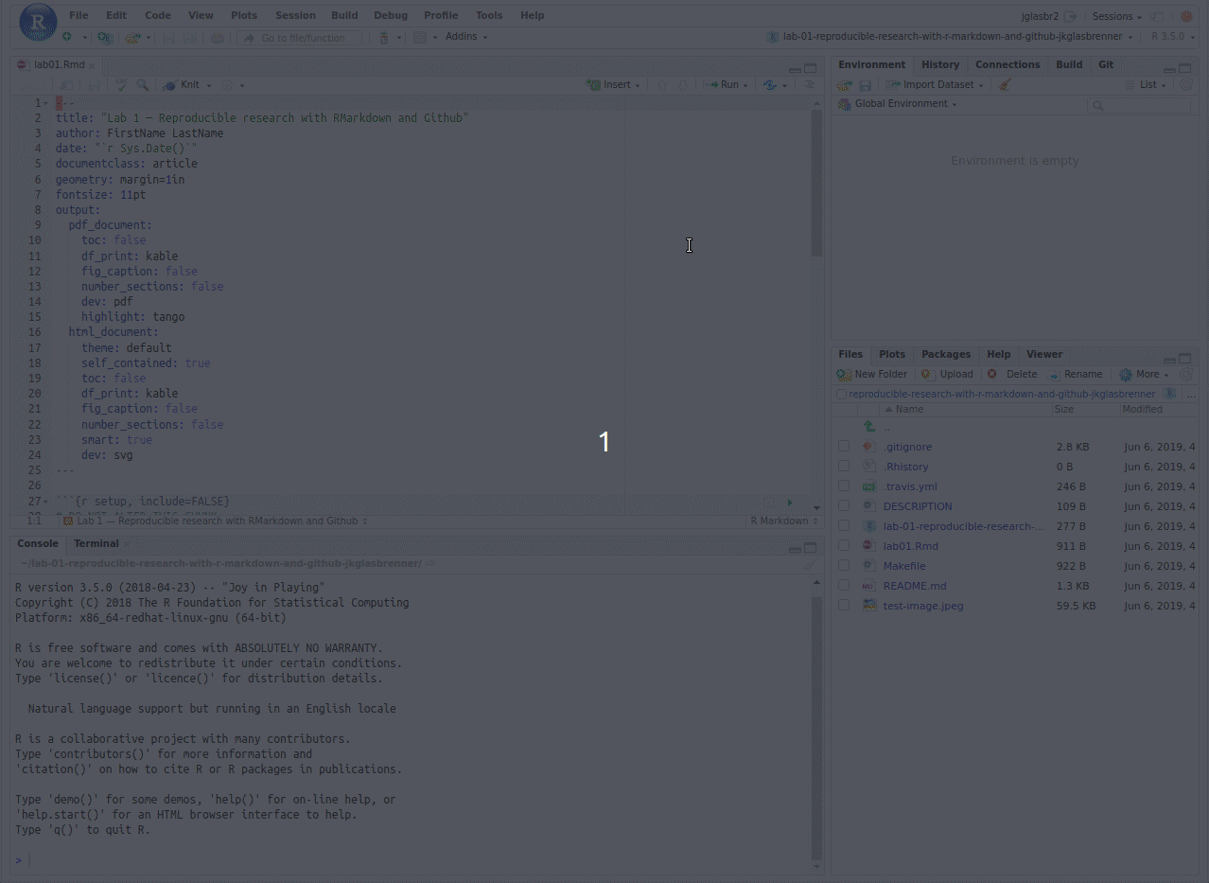Check the box beside lab01.Rmd file
Screen dimensions: 1209x883
(844, 546)
